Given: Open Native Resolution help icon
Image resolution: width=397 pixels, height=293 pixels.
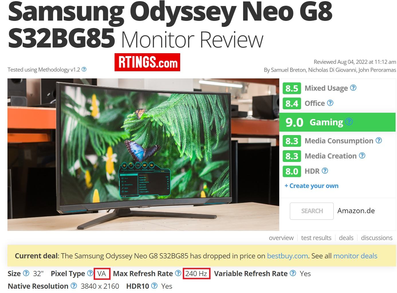Looking at the screenshot, I should [74, 286].
